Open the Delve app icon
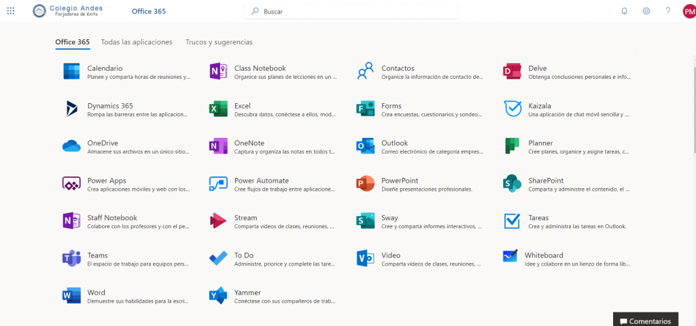Screen dimensions: 696x326 (512, 71)
